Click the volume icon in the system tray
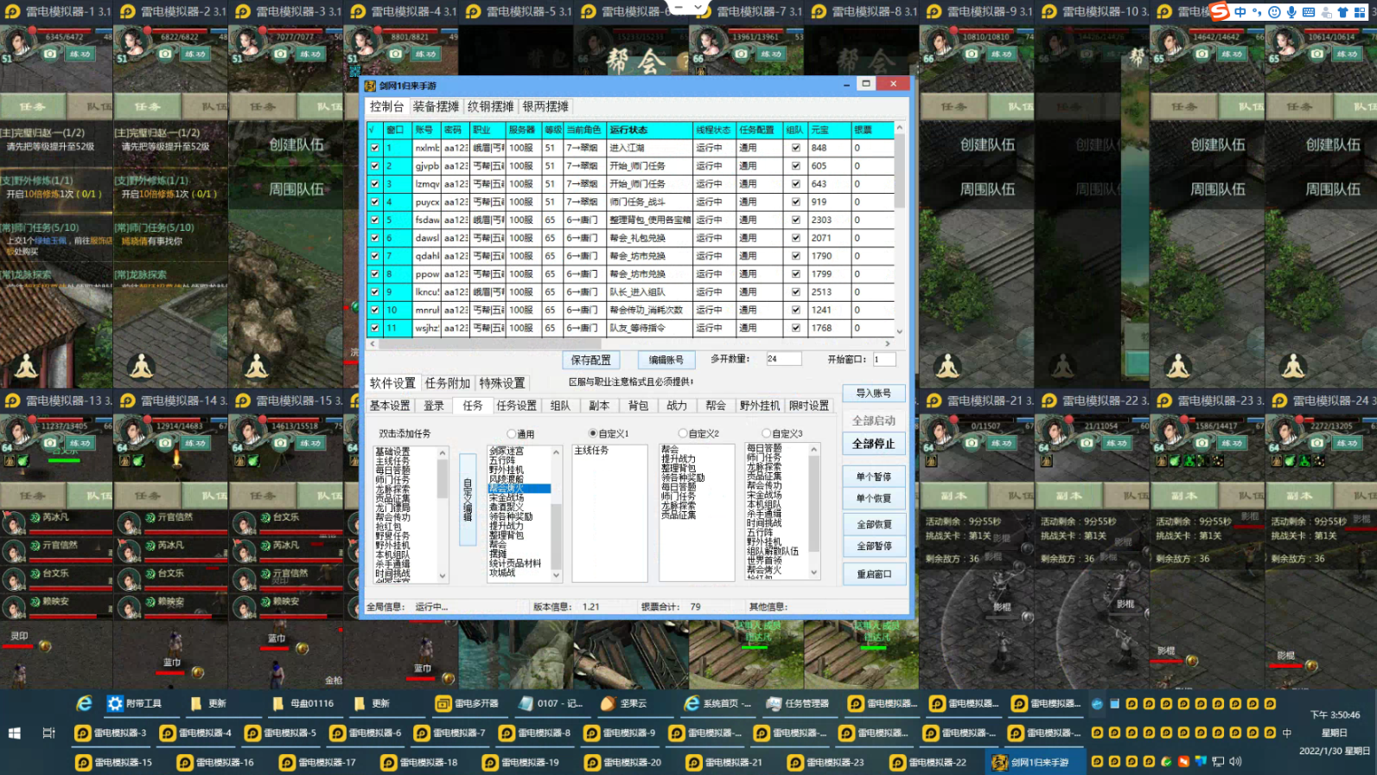Screen dimensions: 1377x775 point(1236,762)
